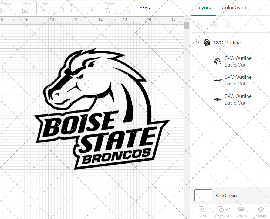The image size is (270, 219).
Task: Select the Layers tab
Action: [x=204, y=8]
